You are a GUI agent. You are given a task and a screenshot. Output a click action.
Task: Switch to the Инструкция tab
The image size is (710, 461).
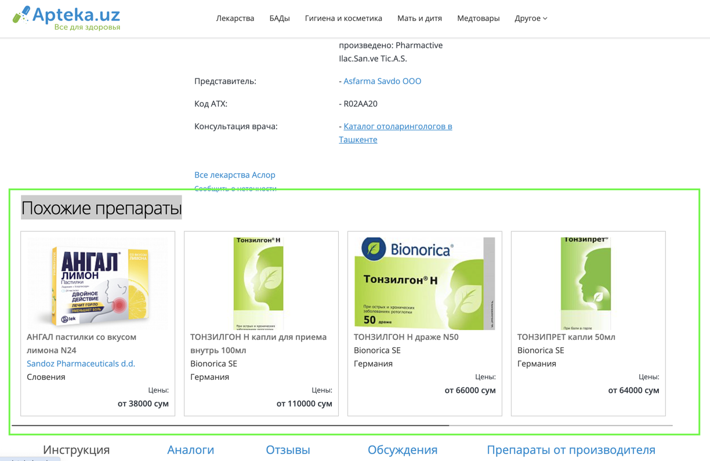77,449
